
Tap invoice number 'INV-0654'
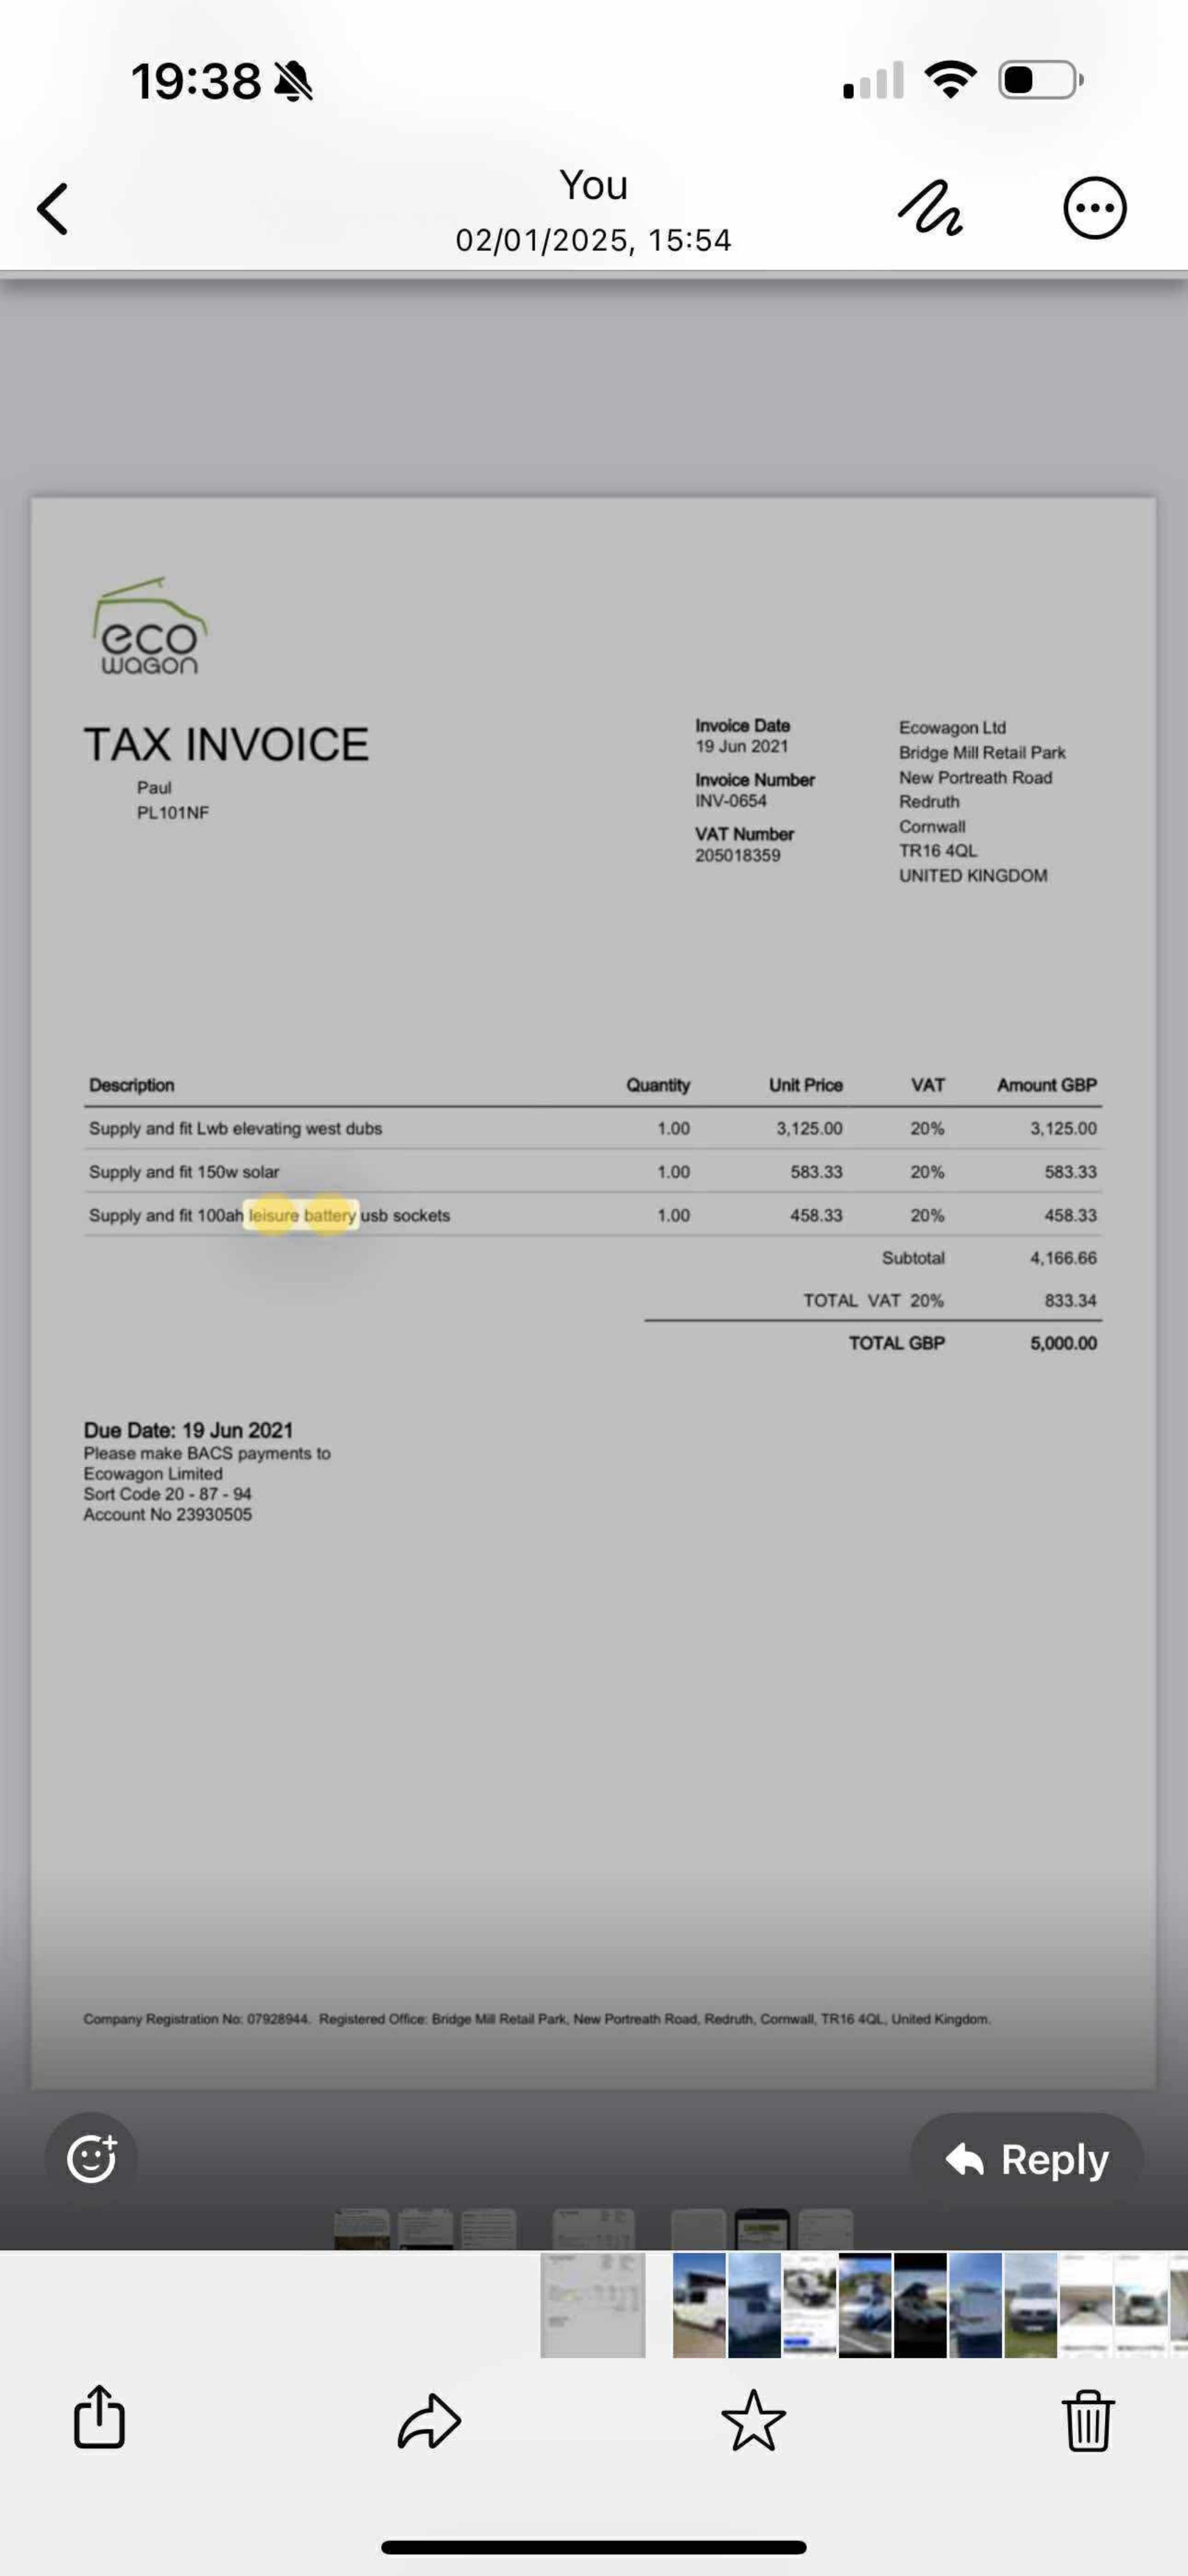[730, 801]
